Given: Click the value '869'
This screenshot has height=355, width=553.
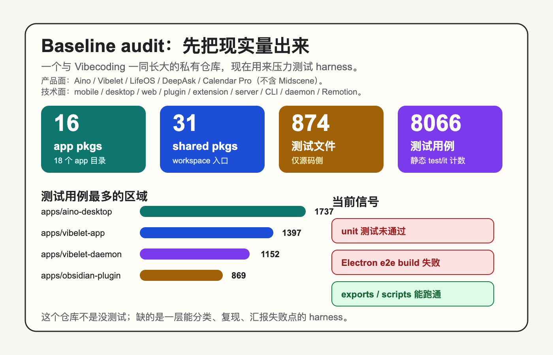Looking at the screenshot, I should point(239,276).
